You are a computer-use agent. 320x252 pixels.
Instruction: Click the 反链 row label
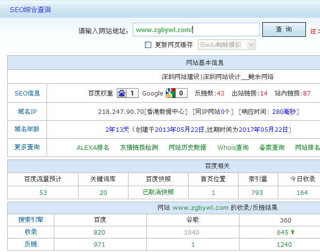point(31,244)
